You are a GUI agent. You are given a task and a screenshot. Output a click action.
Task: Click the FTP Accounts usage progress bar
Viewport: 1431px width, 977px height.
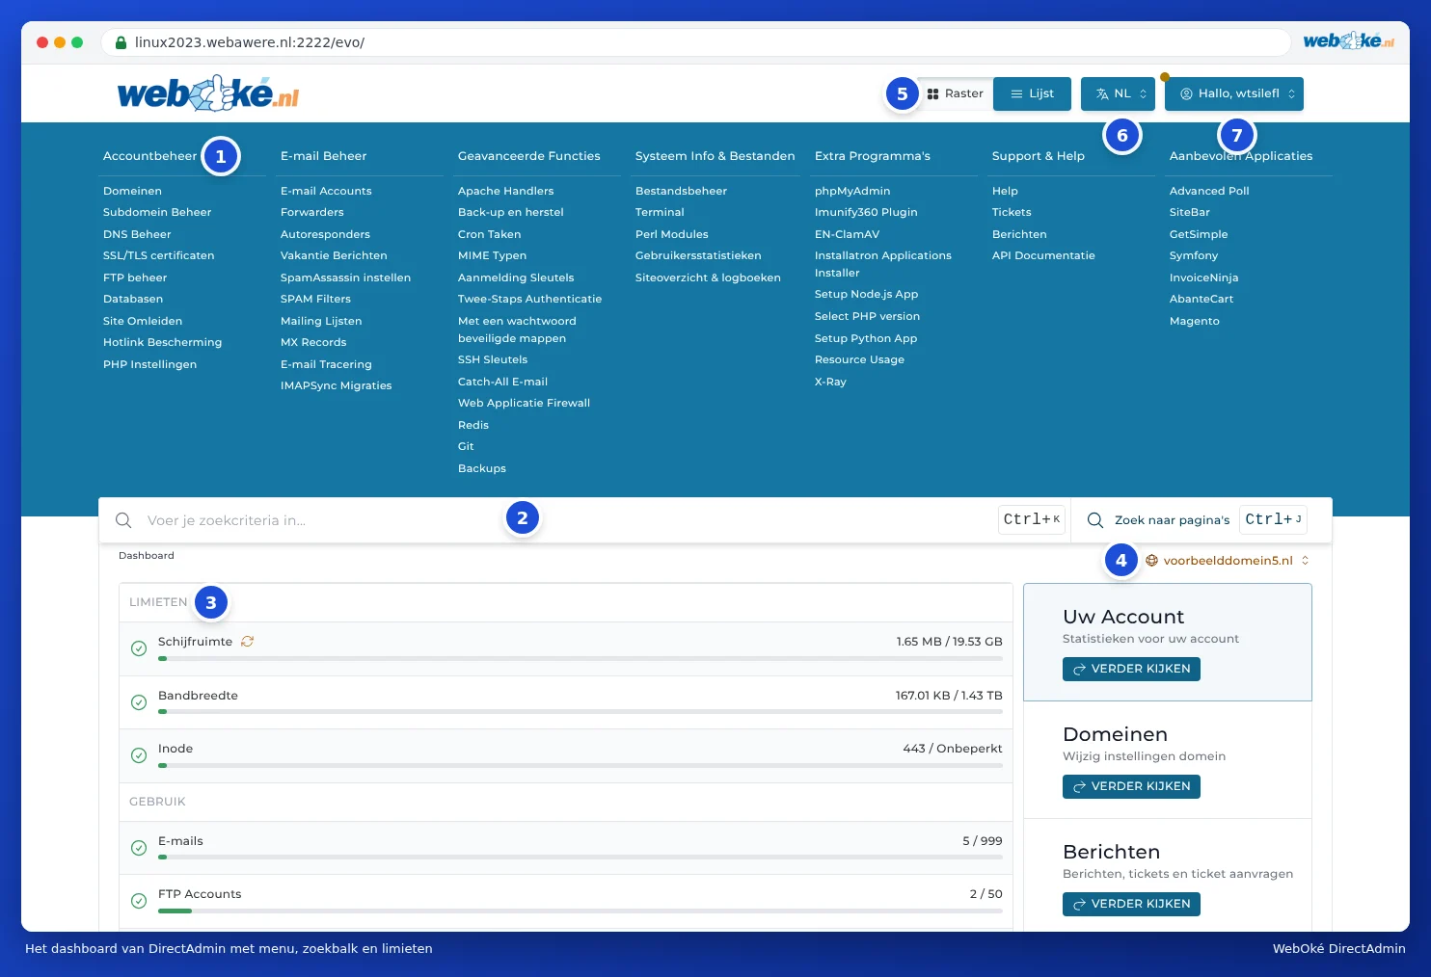pos(580,911)
